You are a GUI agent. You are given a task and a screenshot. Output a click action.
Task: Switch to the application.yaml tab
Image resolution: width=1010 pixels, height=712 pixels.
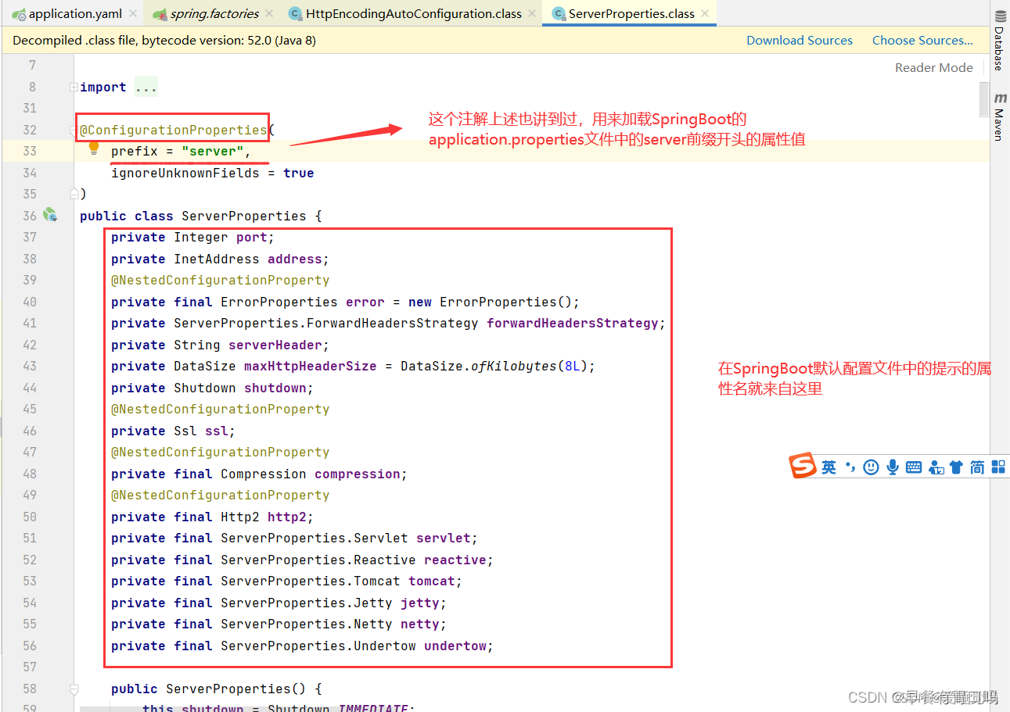(x=72, y=13)
